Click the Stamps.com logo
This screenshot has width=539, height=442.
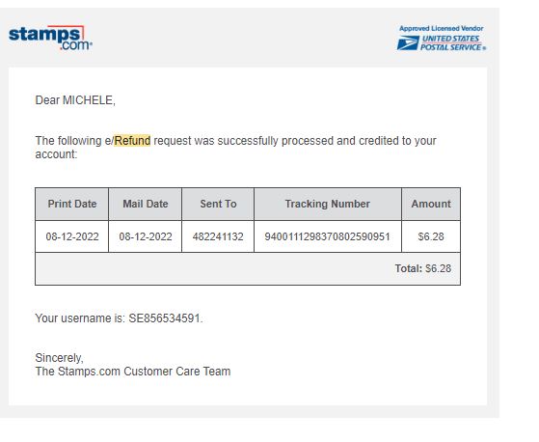[50, 38]
